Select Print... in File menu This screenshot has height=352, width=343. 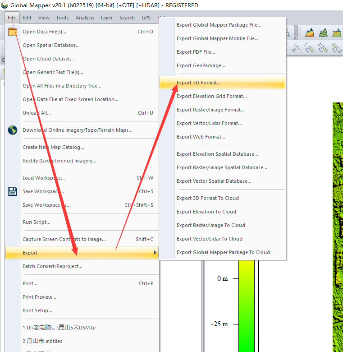[82, 283]
